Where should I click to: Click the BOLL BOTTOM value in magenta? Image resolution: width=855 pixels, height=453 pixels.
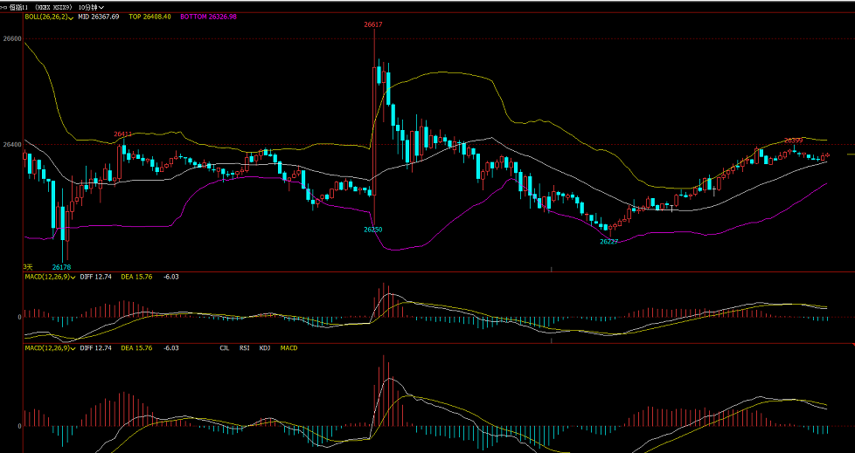click(x=208, y=17)
